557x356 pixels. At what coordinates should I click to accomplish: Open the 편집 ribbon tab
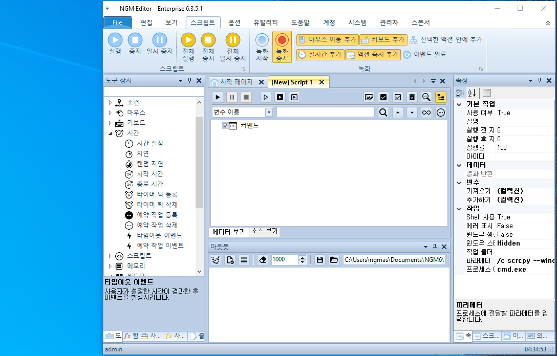click(x=146, y=23)
